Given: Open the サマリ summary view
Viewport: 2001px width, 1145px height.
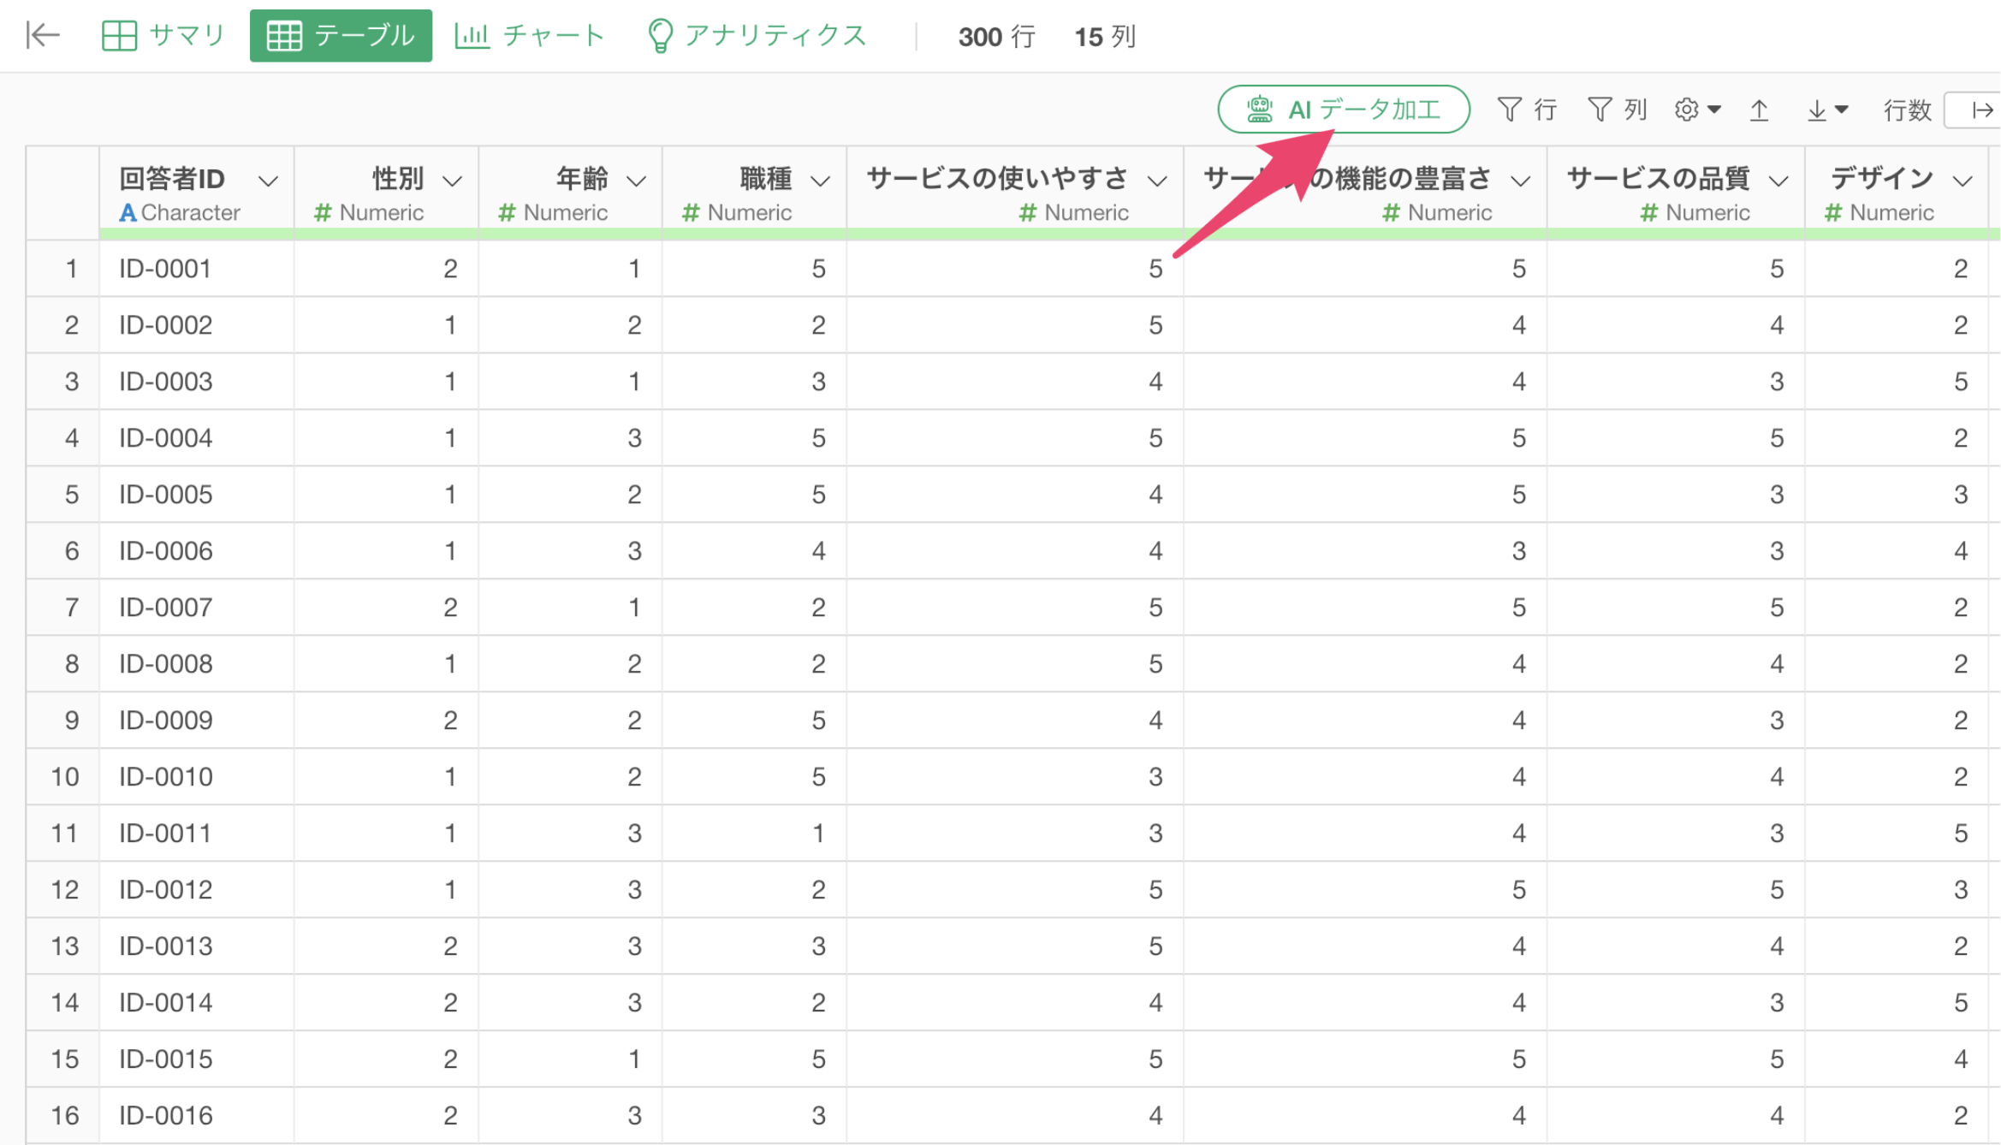Looking at the screenshot, I should [x=163, y=35].
